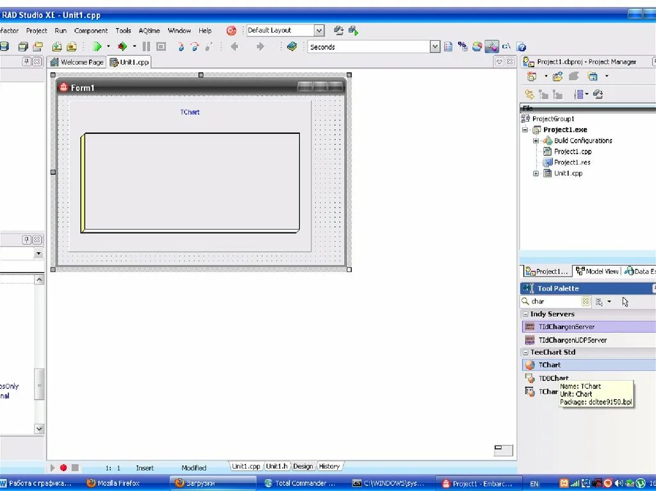Click the Project Manager View icon
Viewport: 656px width, 491px height.
[x=593, y=77]
